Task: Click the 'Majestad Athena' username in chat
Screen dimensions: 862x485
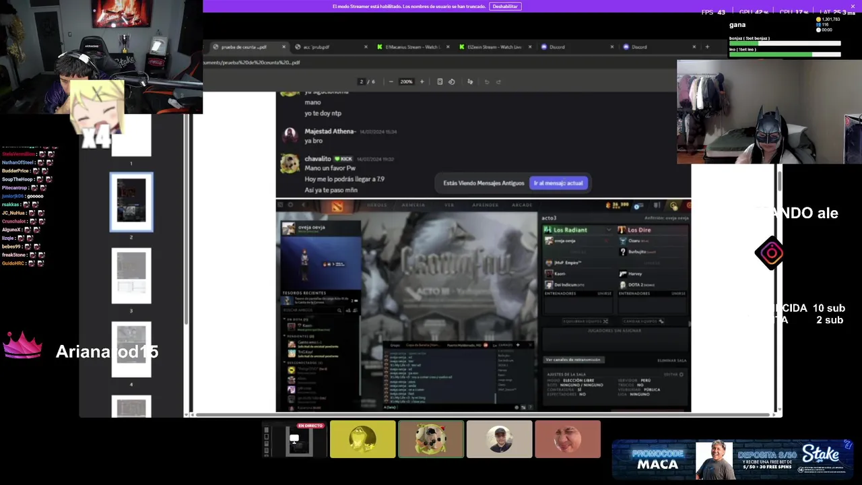Action: click(x=330, y=131)
